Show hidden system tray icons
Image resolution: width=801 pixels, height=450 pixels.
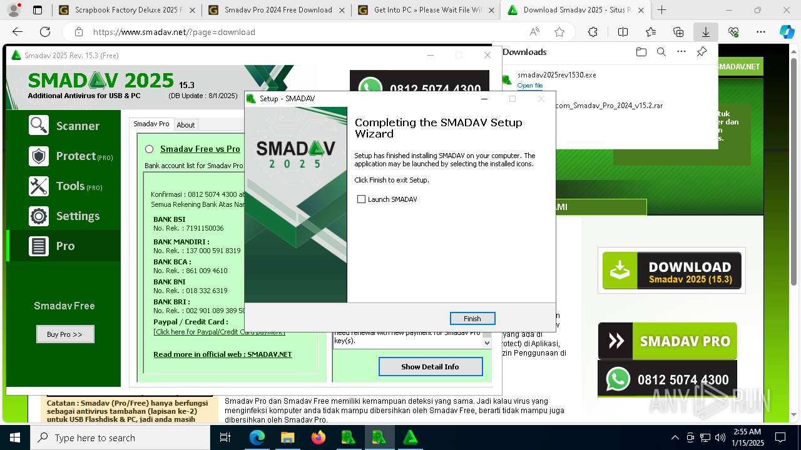click(x=675, y=437)
